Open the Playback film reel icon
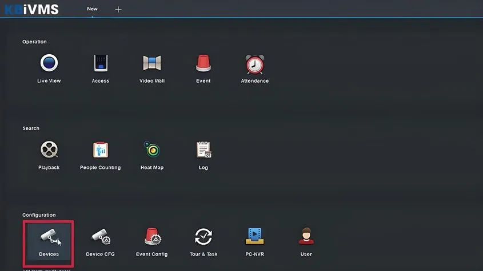This screenshot has height=271, width=483. click(x=49, y=151)
